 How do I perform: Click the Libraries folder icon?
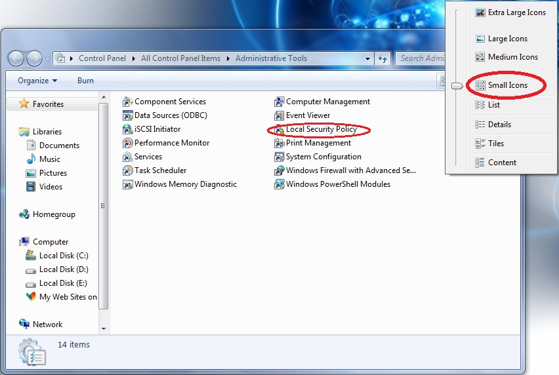(x=24, y=132)
